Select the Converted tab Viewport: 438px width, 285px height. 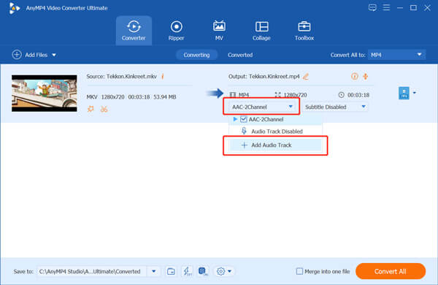(240, 55)
